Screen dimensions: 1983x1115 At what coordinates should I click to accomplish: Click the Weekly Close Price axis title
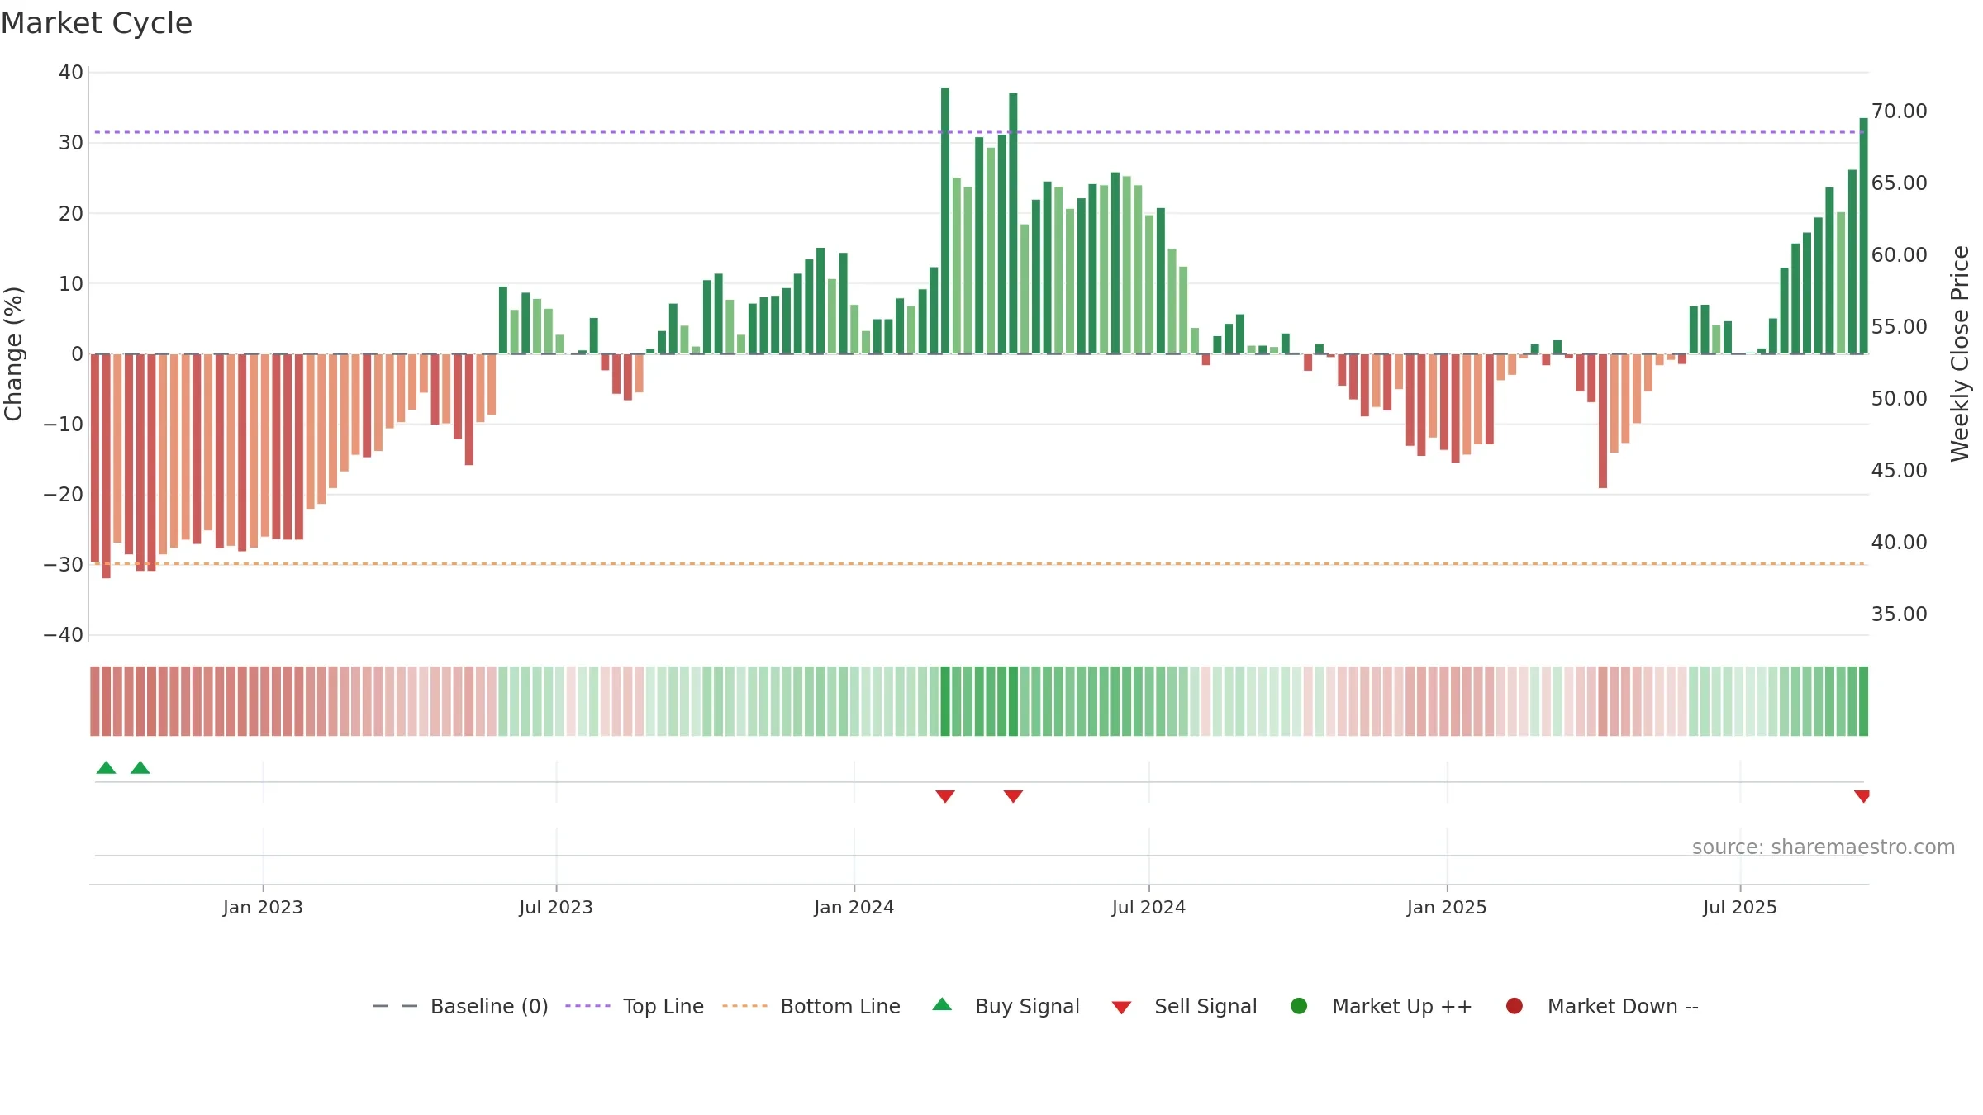coord(1960,353)
